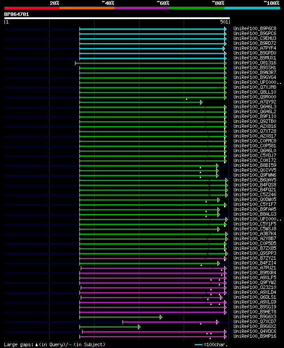Click the yellow gap marker in the legend
The image size is (284, 348).
coord(36,345)
